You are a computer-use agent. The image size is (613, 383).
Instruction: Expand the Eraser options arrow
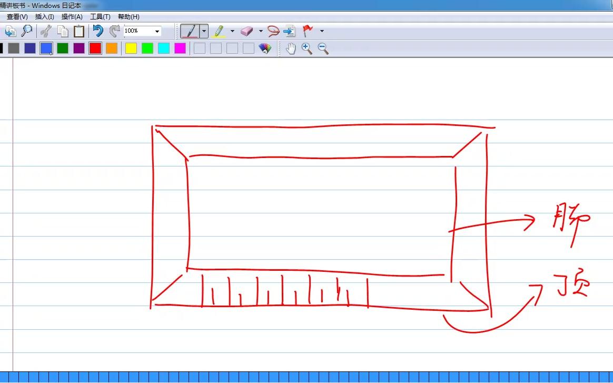click(260, 31)
